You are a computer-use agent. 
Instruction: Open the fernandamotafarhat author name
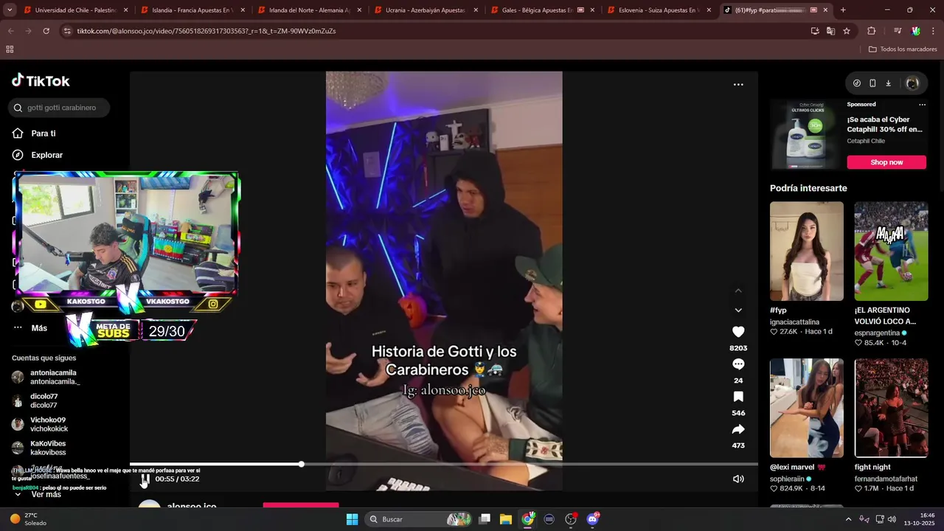pos(886,479)
